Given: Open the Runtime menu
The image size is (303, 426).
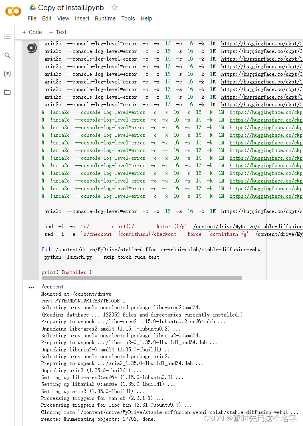Looking at the screenshot, I should 105,18.
